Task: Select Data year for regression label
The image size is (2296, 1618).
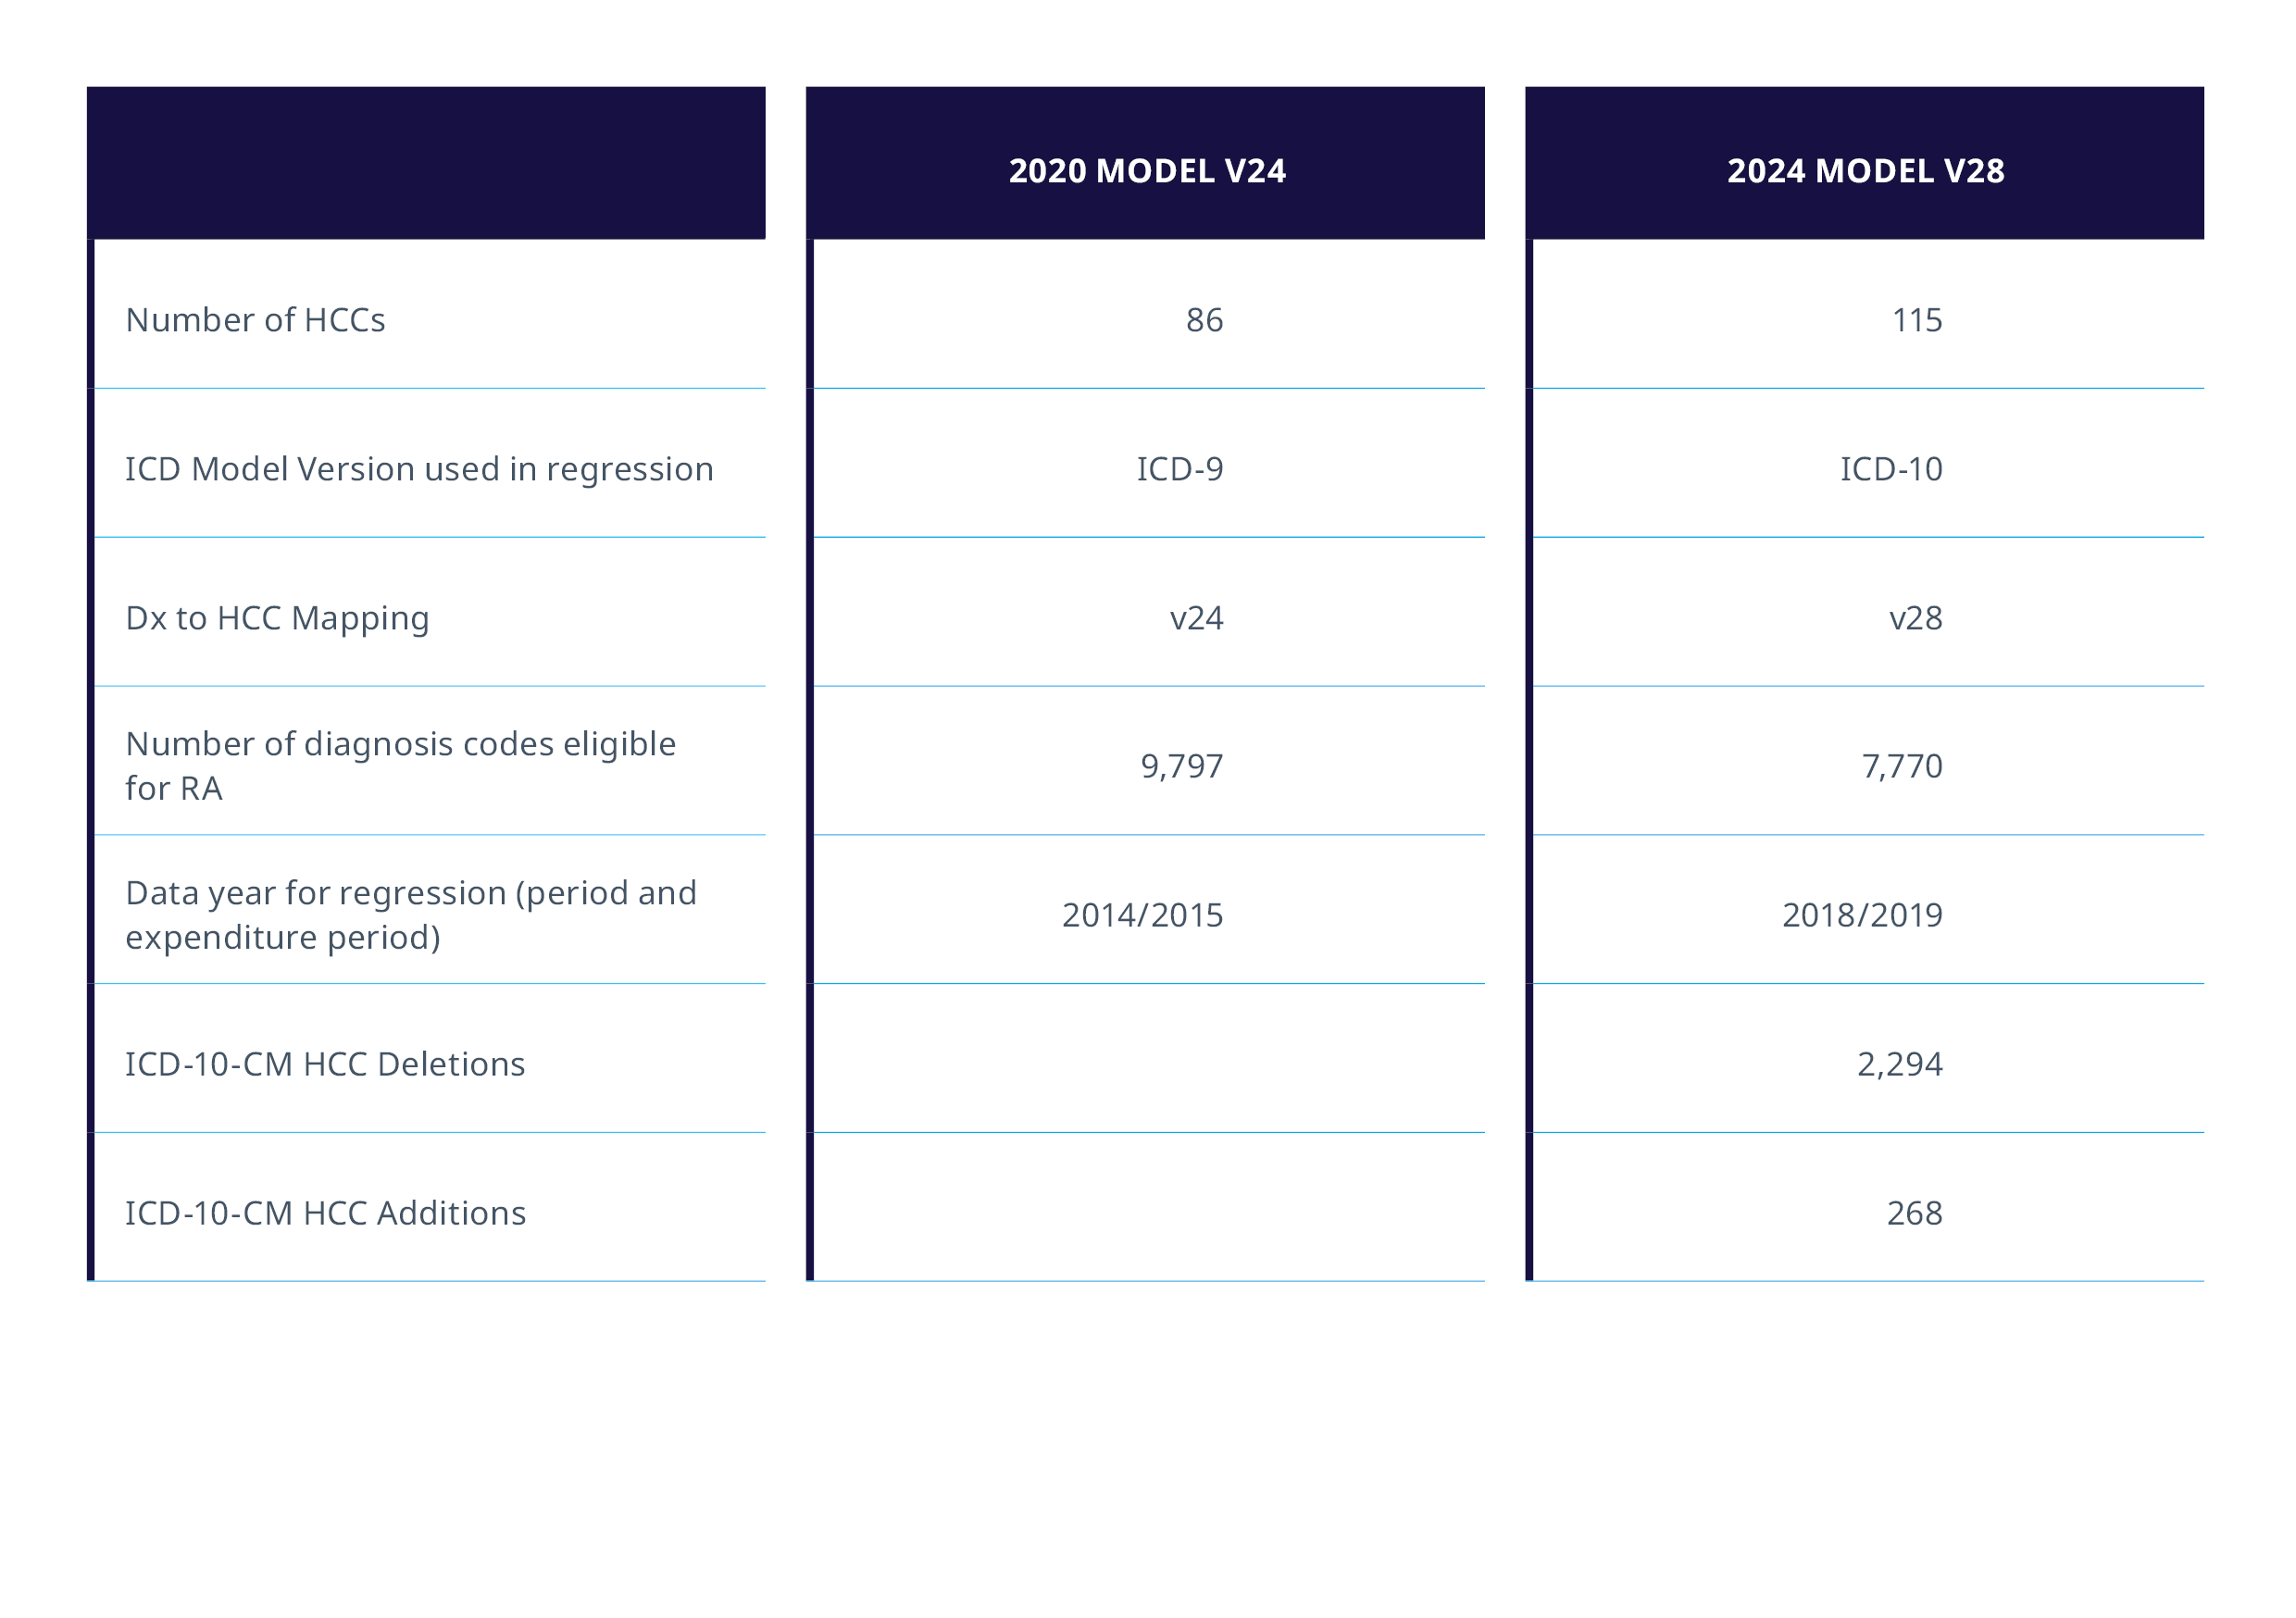Action: click(x=410, y=915)
